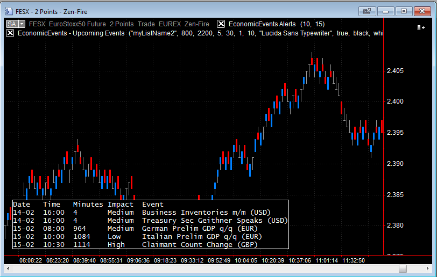
Task: Click the 2.385 price axis label
Action: pyautogui.click(x=395, y=195)
